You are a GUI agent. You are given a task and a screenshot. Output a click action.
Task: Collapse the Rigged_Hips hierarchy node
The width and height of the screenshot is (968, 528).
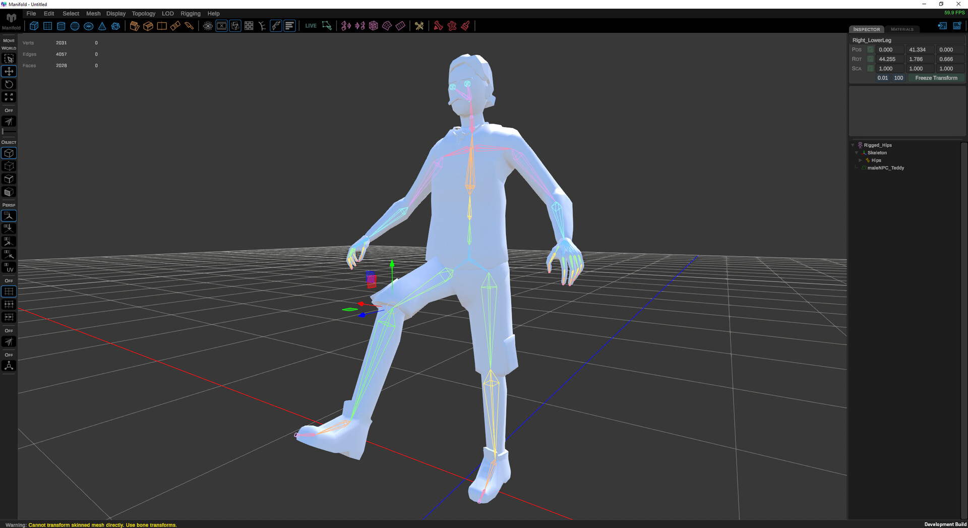click(x=853, y=145)
